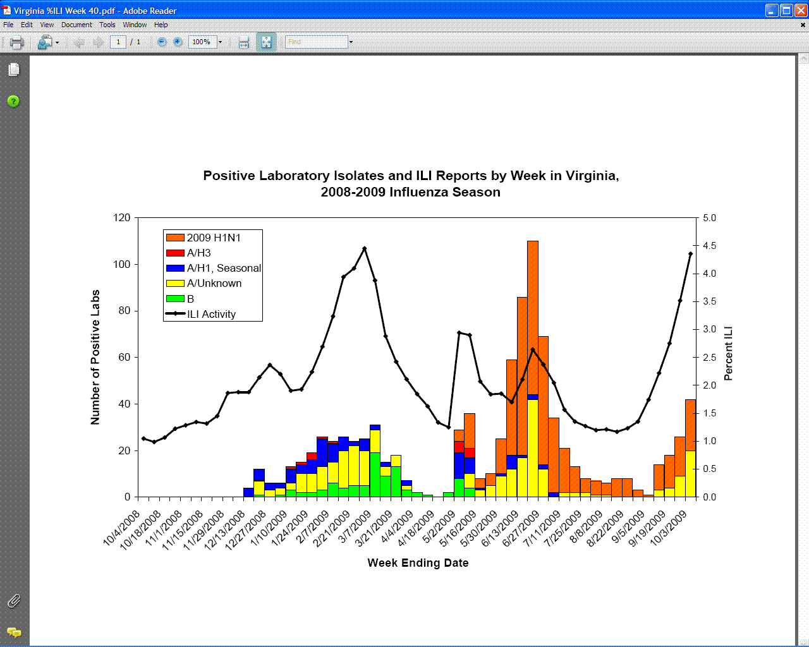The height and width of the screenshot is (647, 809).
Task: Click the "ILI Activity" legend label
Action: pyautogui.click(x=211, y=314)
